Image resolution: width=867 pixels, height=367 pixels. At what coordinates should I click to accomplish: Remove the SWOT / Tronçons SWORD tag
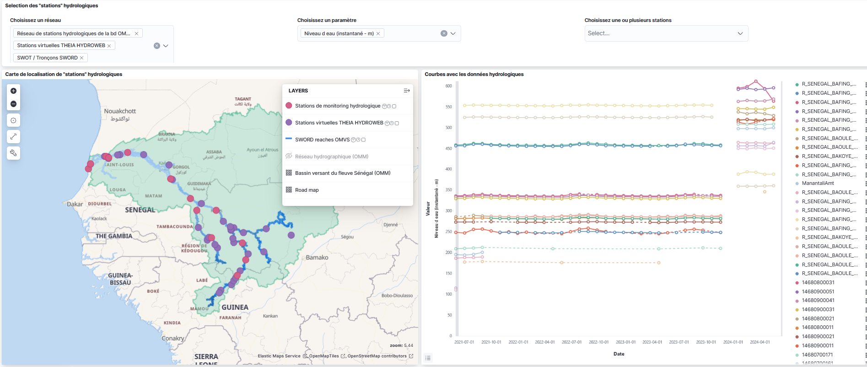coord(81,58)
